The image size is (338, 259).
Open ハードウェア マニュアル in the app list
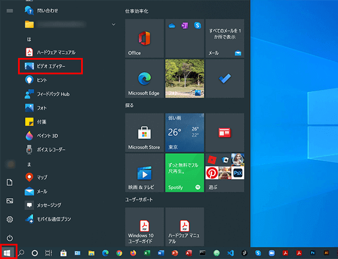click(51, 52)
